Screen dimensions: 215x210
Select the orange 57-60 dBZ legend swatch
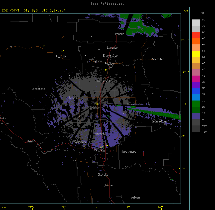(196, 41)
